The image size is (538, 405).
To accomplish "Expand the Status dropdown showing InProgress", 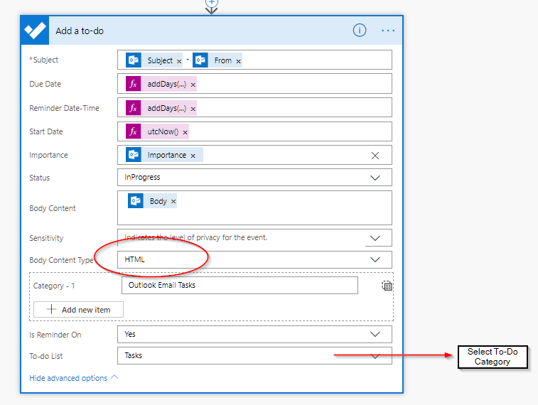I will point(375,178).
